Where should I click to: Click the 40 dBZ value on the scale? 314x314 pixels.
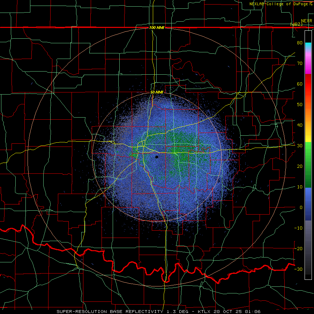tap(300, 125)
